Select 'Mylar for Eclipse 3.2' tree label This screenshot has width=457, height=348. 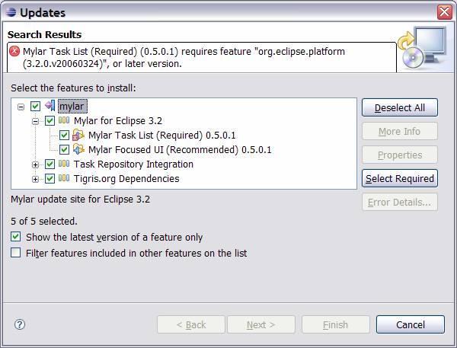pyautogui.click(x=118, y=120)
